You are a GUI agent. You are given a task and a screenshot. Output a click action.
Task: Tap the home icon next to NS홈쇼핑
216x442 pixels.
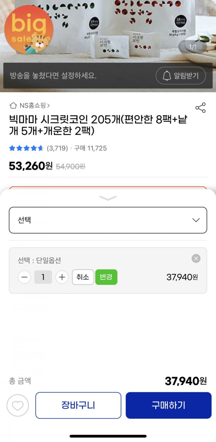pyautogui.click(x=13, y=106)
